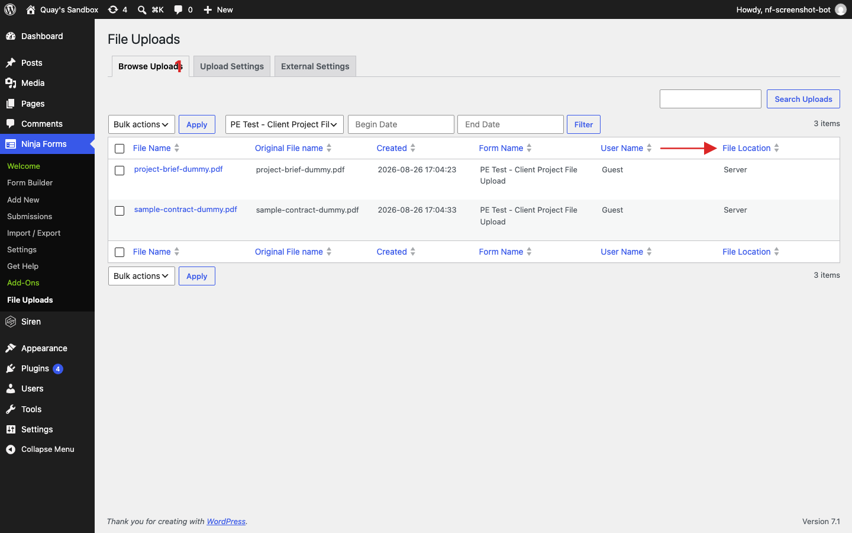852x533 pixels.
Task: Select the project-brief-dummy.pdf row checkbox
Action: tap(120, 171)
